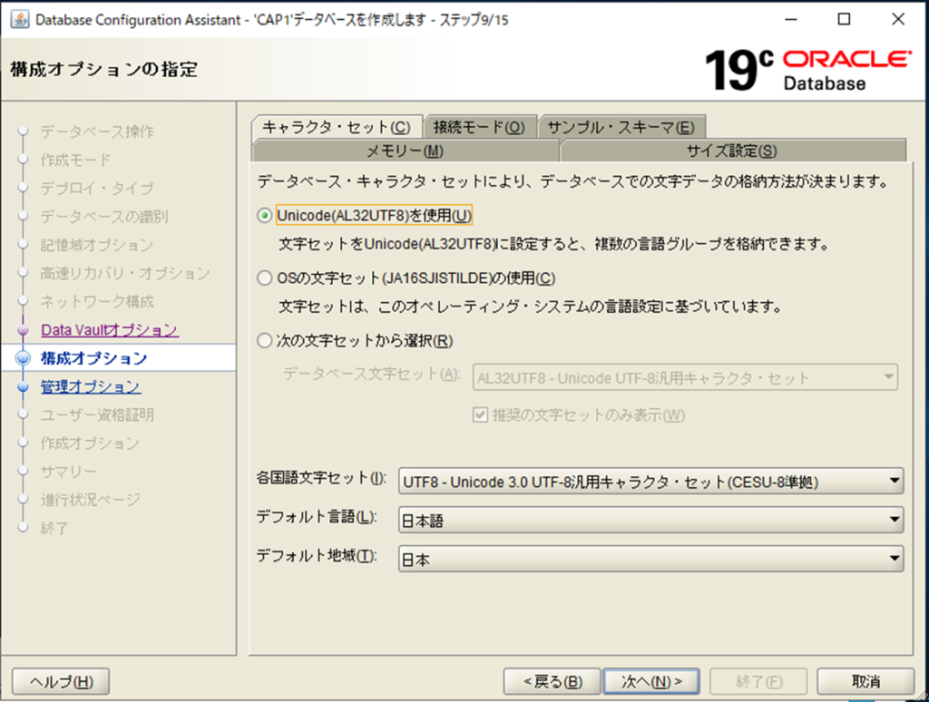Viewport: 929px width, 702px height.
Task: Switch to the サンプル・スキーマ tab
Action: pyautogui.click(x=621, y=128)
